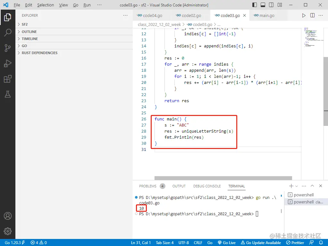Select the TERMINAL panel tab
328x246 pixels.
coord(236,186)
